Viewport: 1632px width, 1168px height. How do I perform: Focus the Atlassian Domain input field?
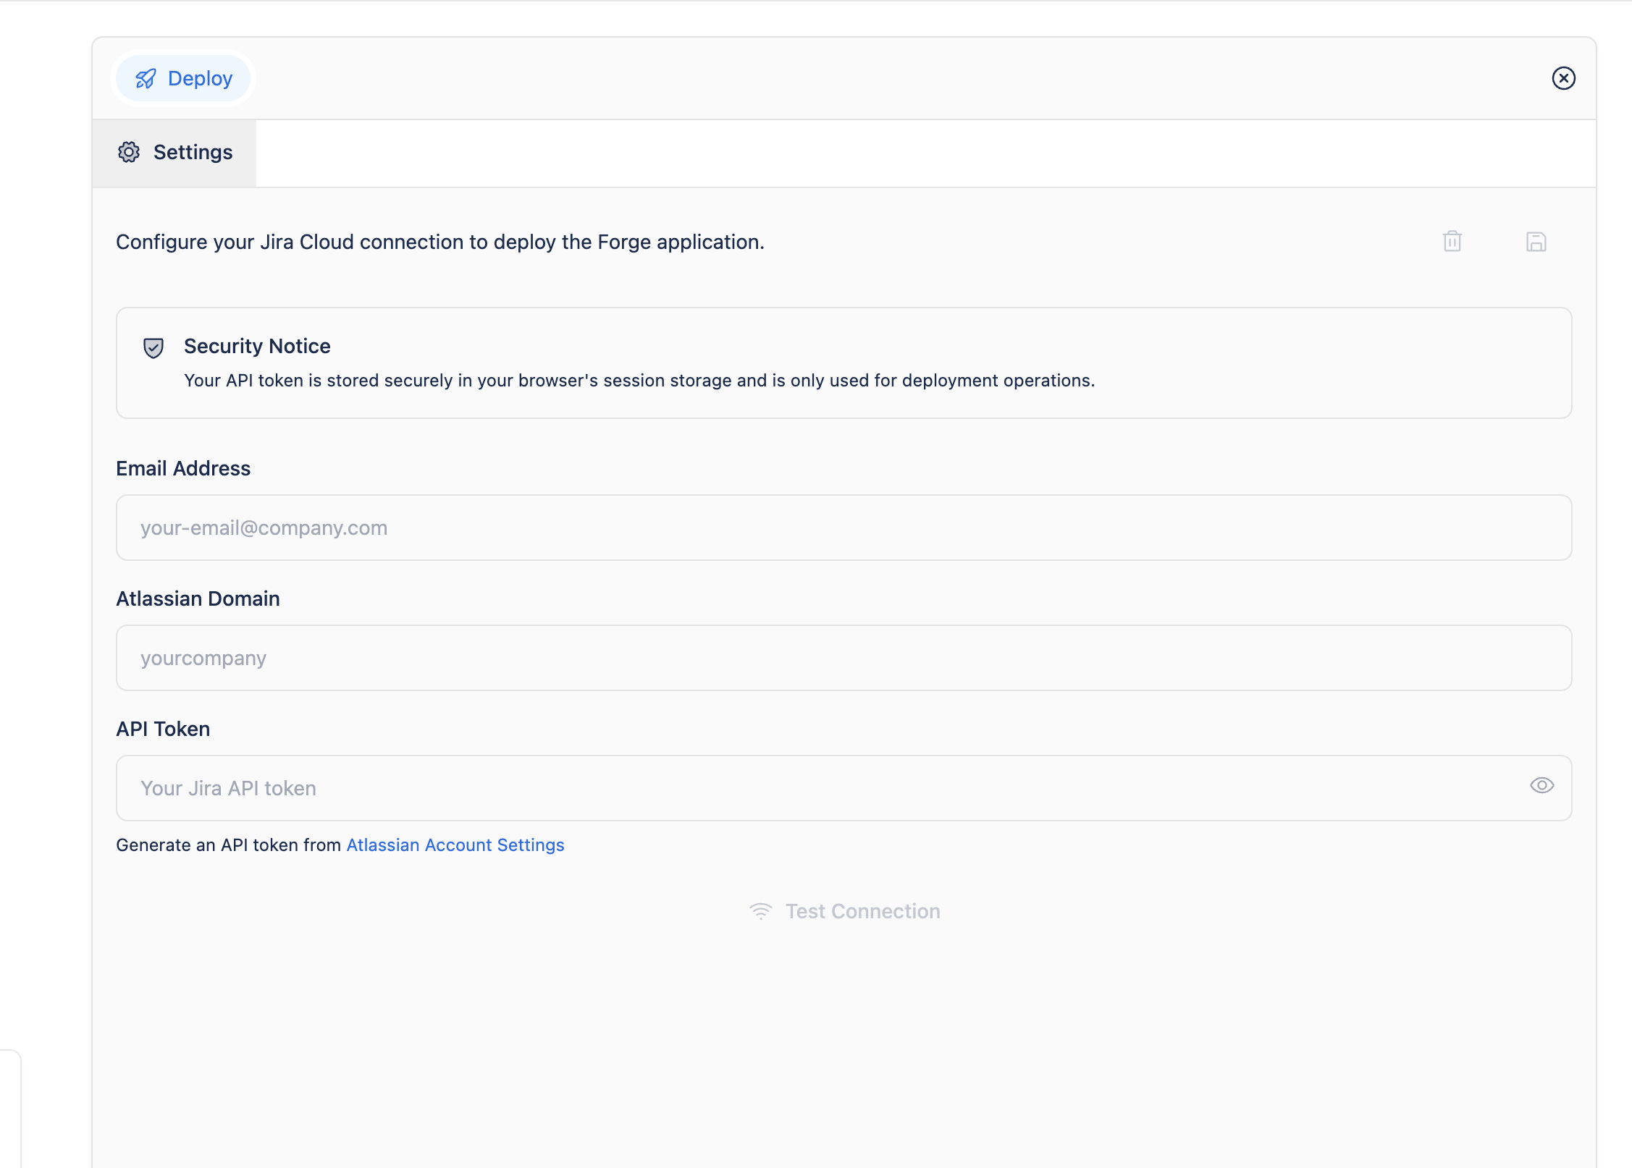click(844, 658)
